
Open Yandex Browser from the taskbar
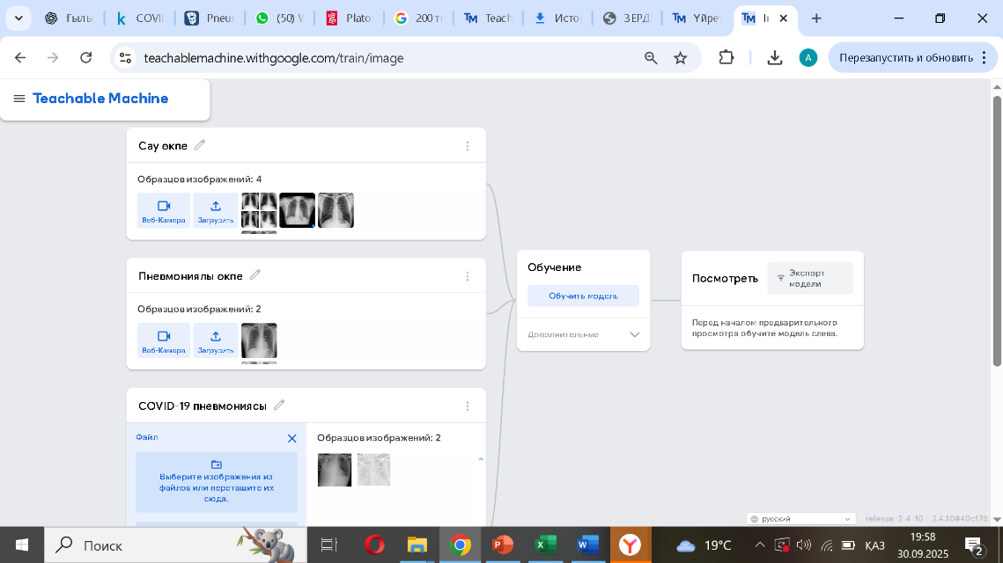tap(631, 545)
